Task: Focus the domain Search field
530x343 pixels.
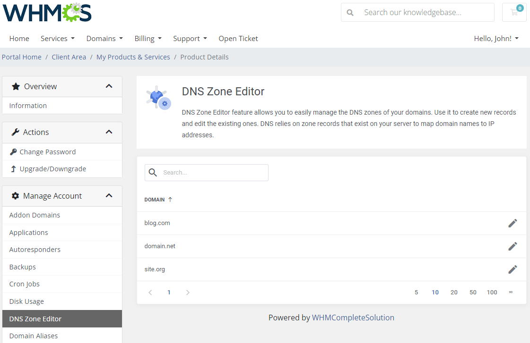Action: pyautogui.click(x=207, y=173)
